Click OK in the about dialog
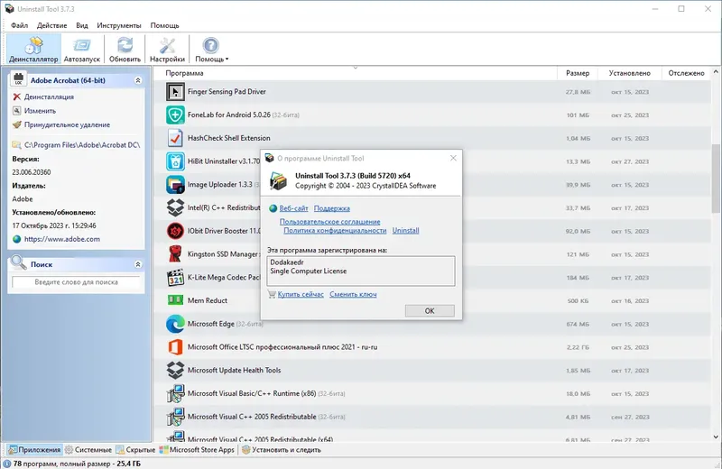This screenshot has height=469, width=722. 430,310
